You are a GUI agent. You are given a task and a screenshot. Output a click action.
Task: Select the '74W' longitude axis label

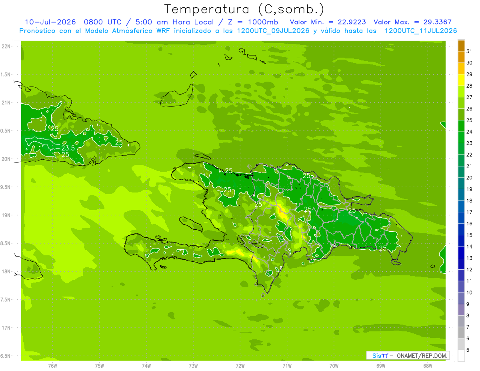tap(146, 365)
